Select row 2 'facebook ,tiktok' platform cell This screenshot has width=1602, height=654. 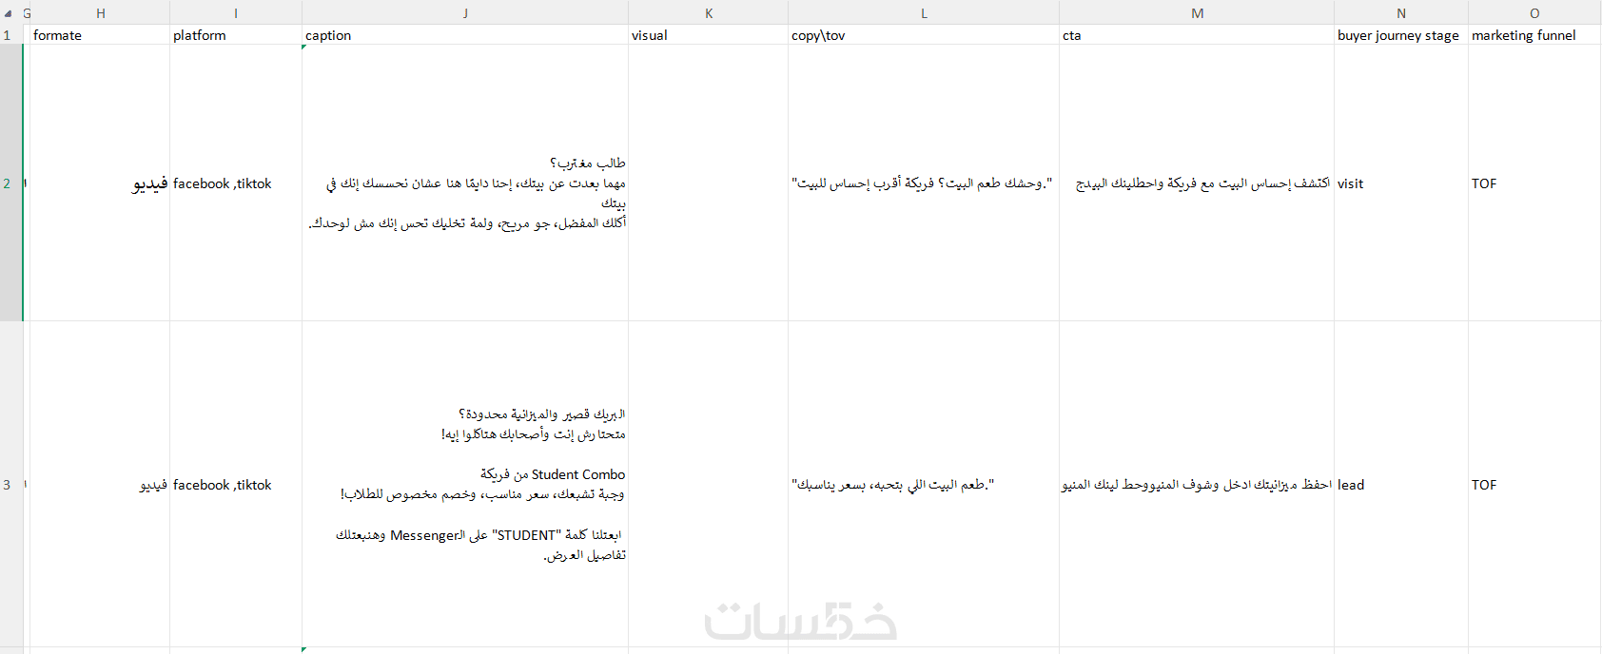(236, 183)
